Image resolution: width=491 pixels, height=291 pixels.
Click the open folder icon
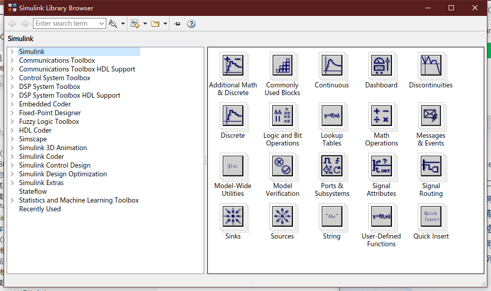point(155,24)
